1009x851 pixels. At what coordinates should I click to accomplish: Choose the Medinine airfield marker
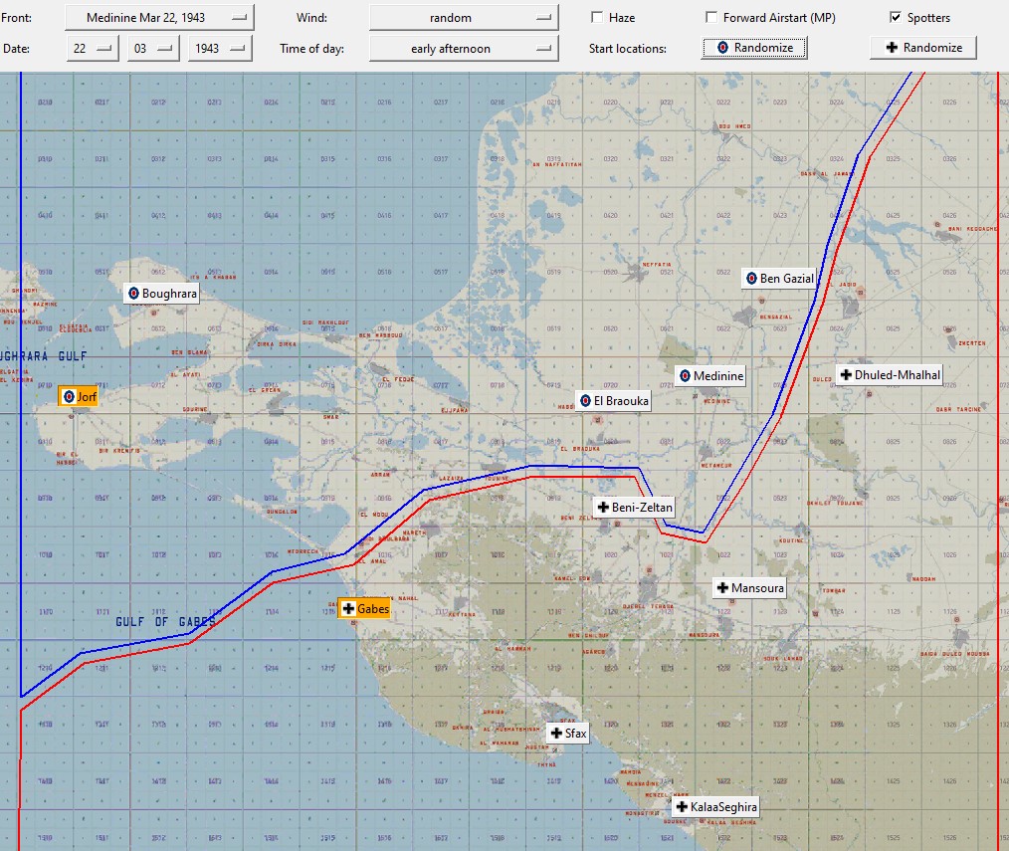coord(711,376)
